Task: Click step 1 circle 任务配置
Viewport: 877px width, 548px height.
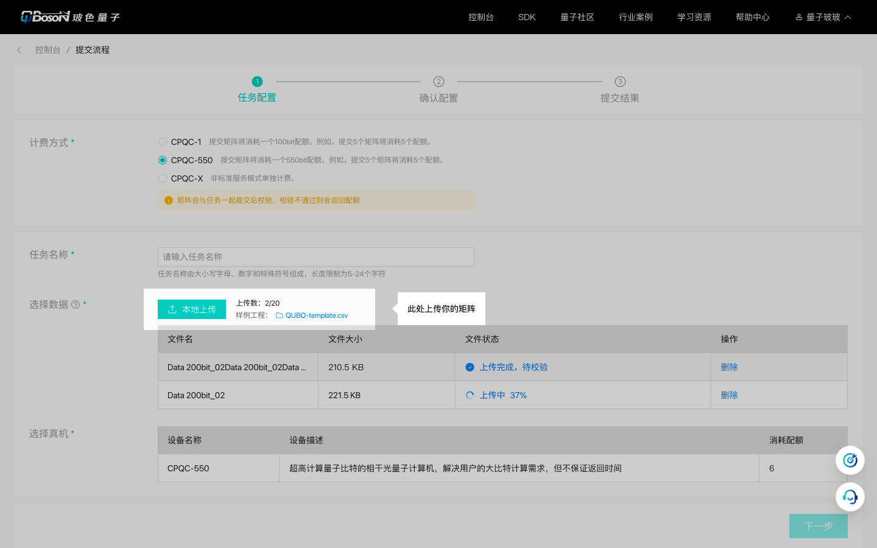Action: coord(257,82)
